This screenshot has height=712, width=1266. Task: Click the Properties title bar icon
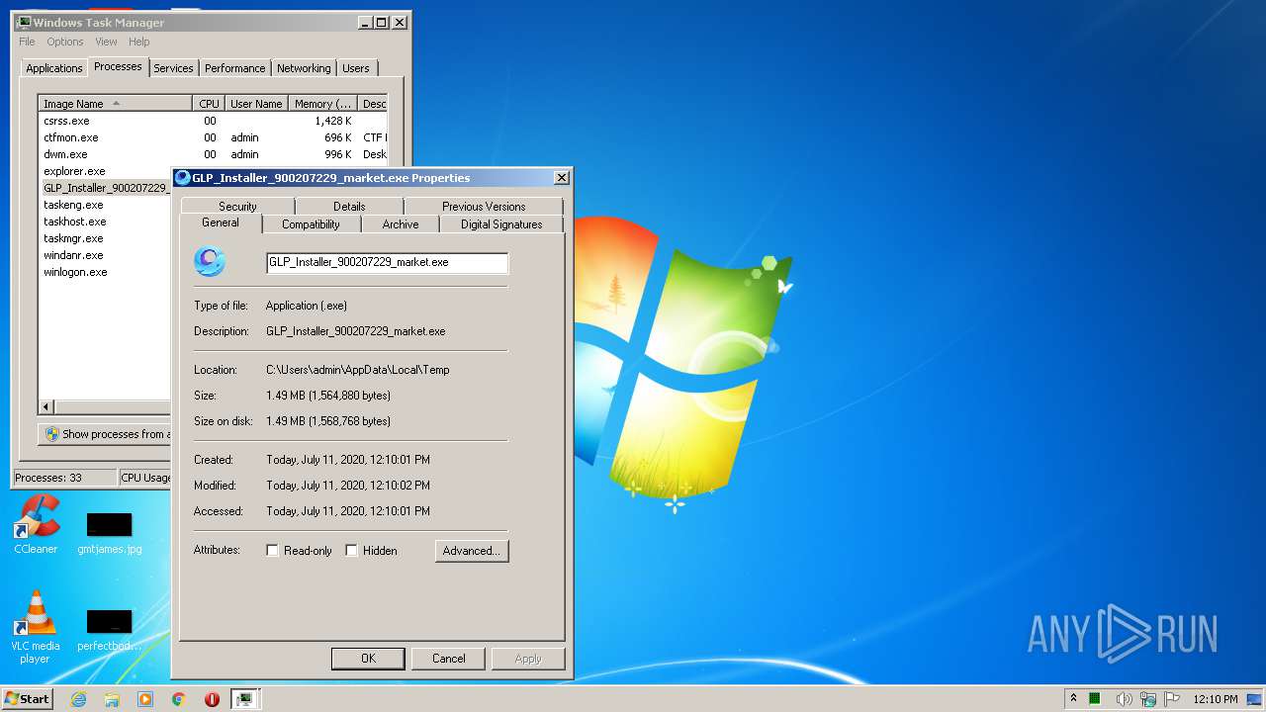coord(182,178)
